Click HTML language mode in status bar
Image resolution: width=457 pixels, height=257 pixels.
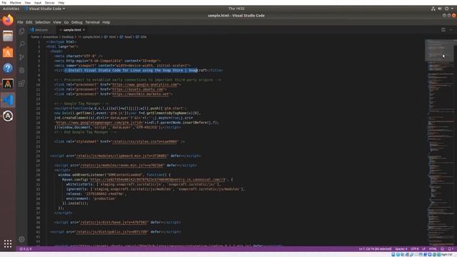click(x=433, y=249)
